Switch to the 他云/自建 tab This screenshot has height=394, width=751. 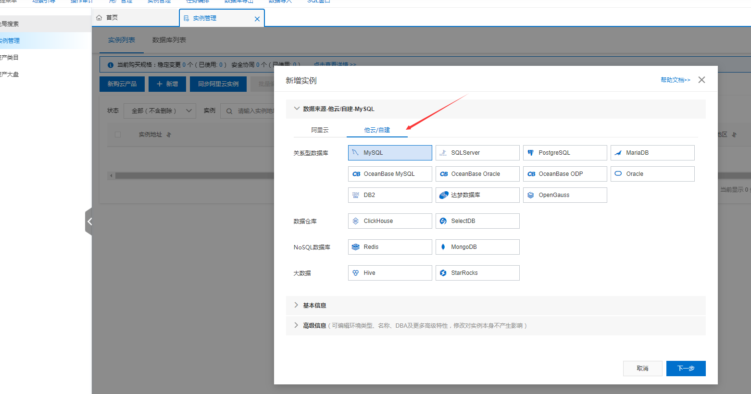377,130
